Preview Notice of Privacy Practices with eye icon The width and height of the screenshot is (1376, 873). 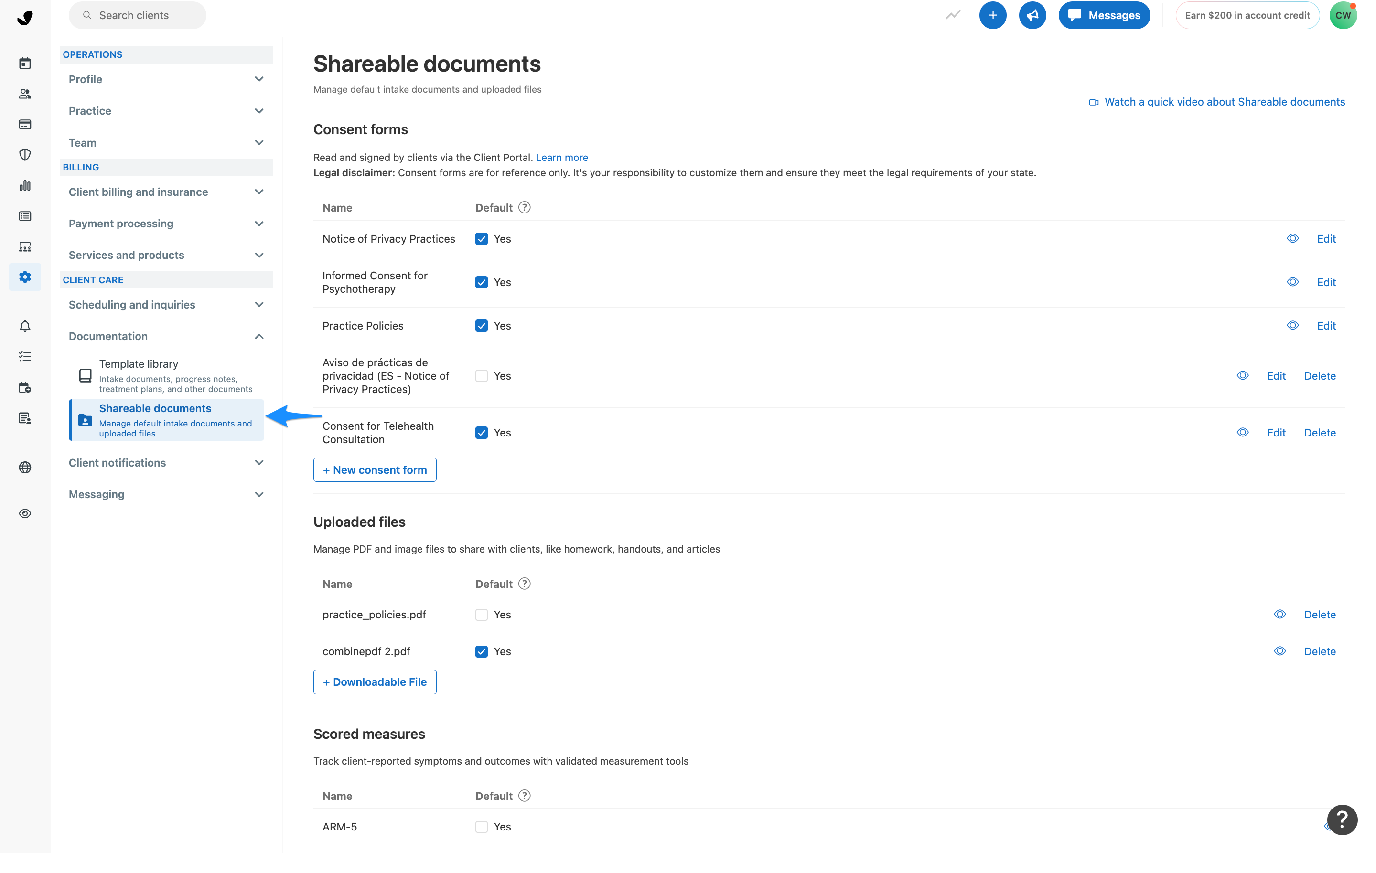coord(1292,239)
